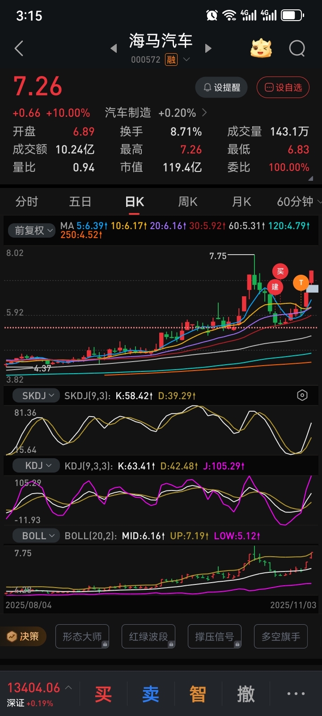Tap the red 买 buy button
Image resolution: width=322 pixels, height=716 pixels.
point(103,694)
